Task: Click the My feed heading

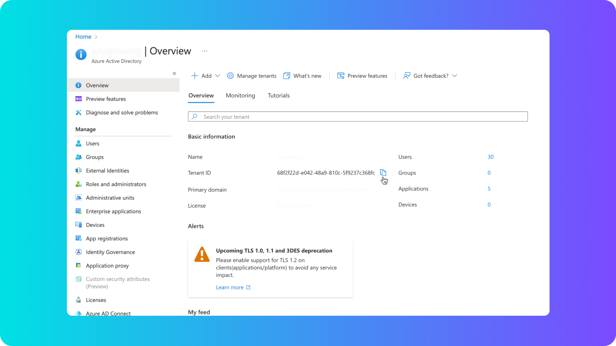Action: 199,312
